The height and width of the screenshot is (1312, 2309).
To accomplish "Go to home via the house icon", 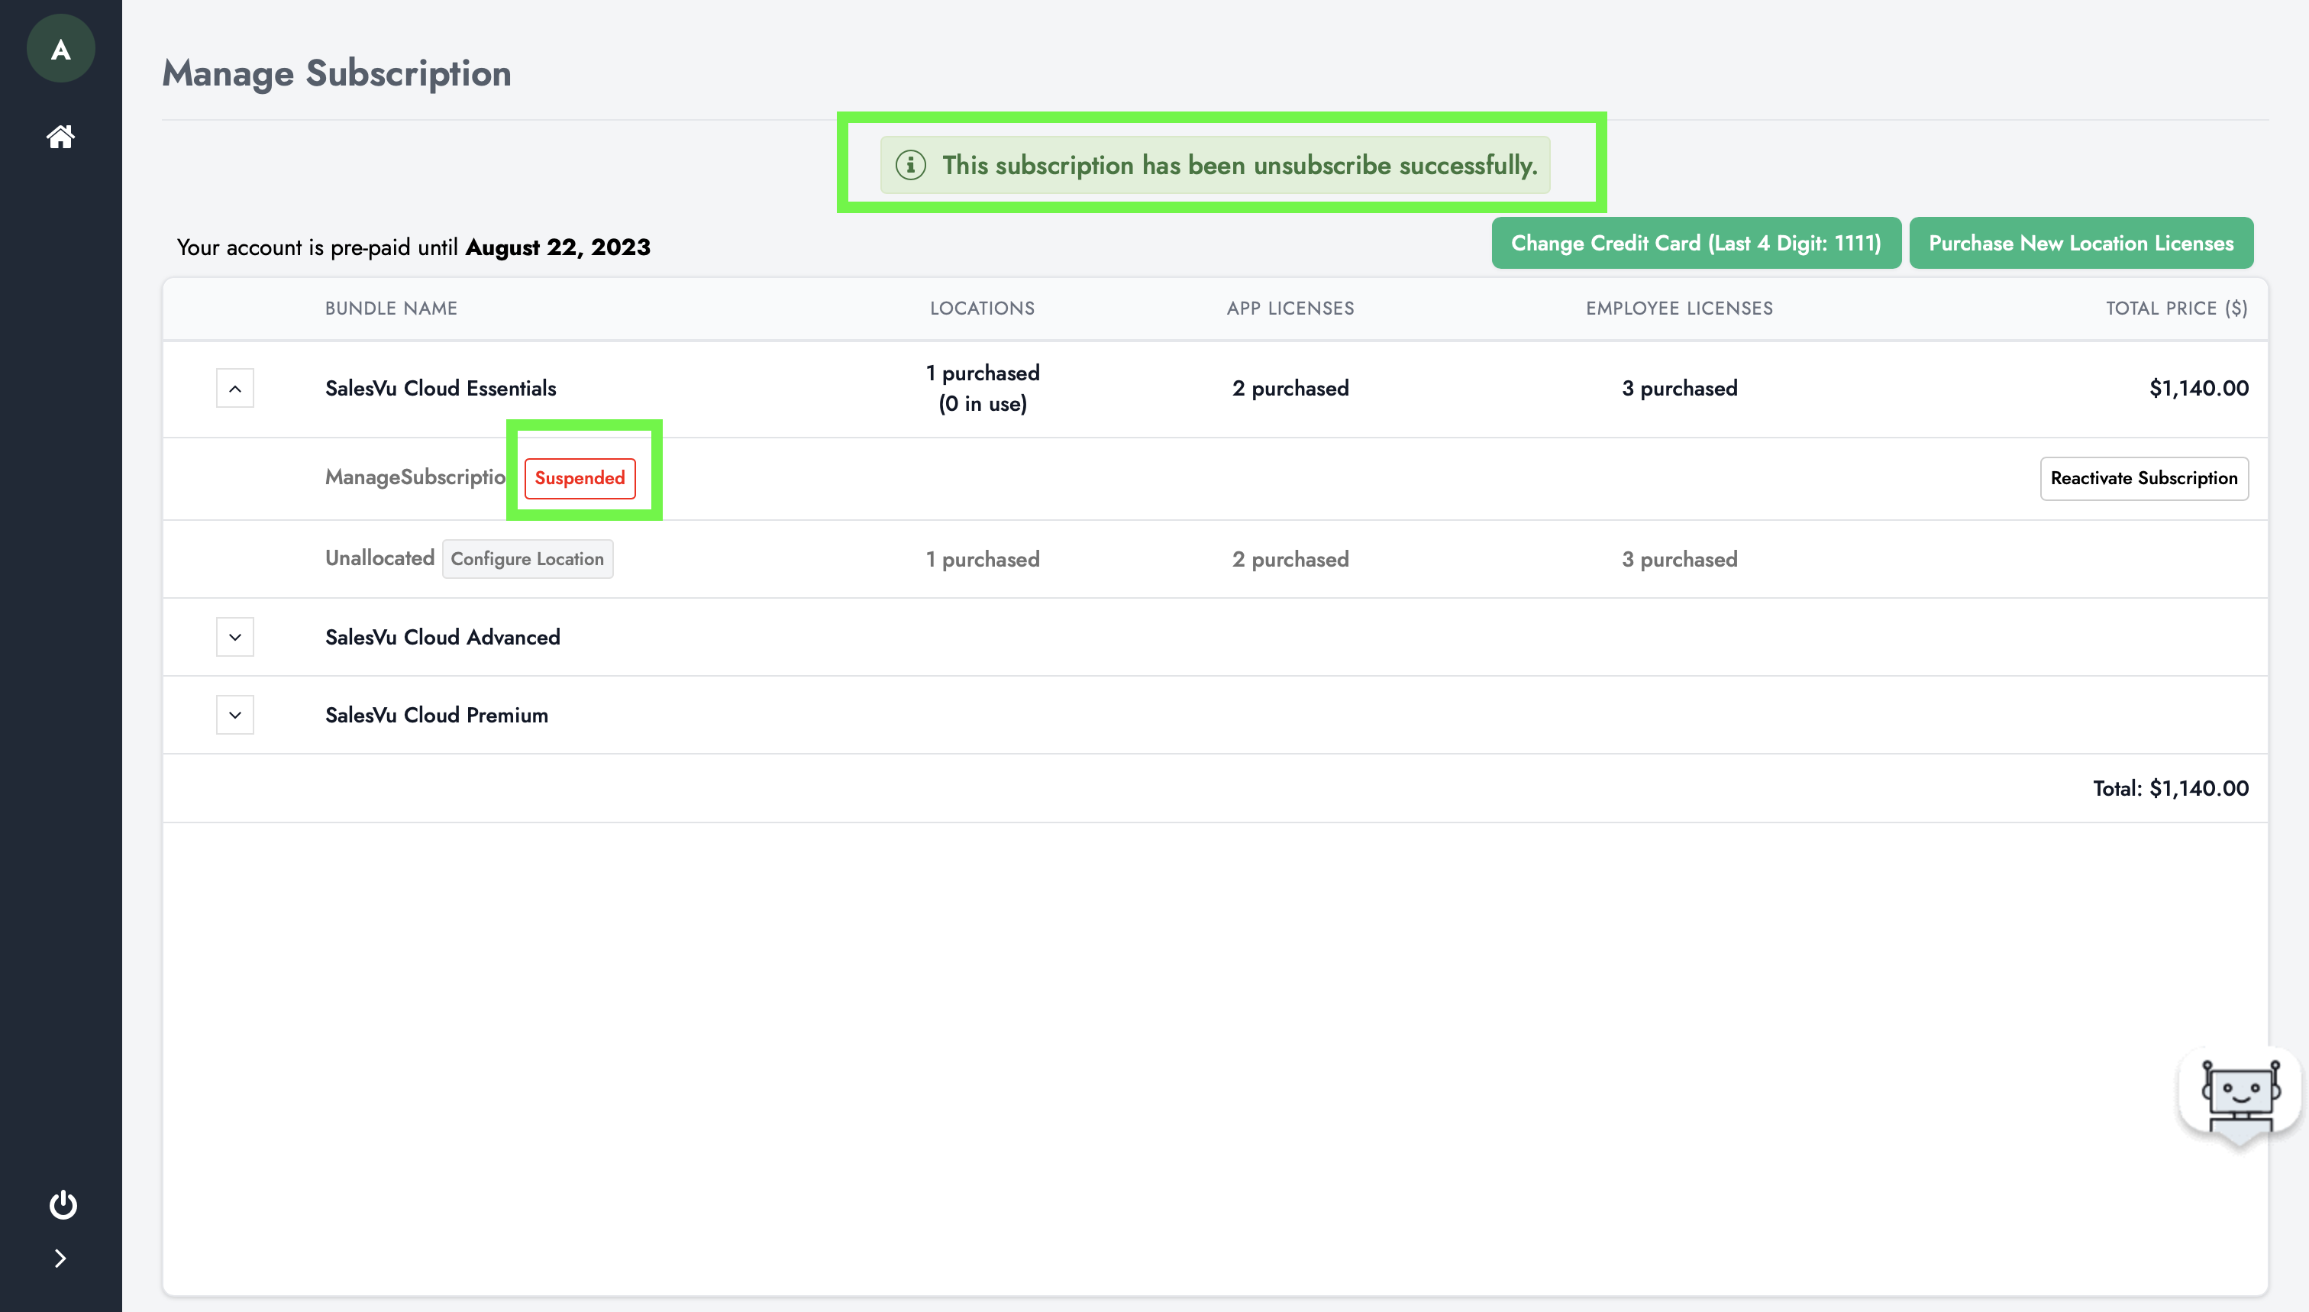I will coord(60,136).
